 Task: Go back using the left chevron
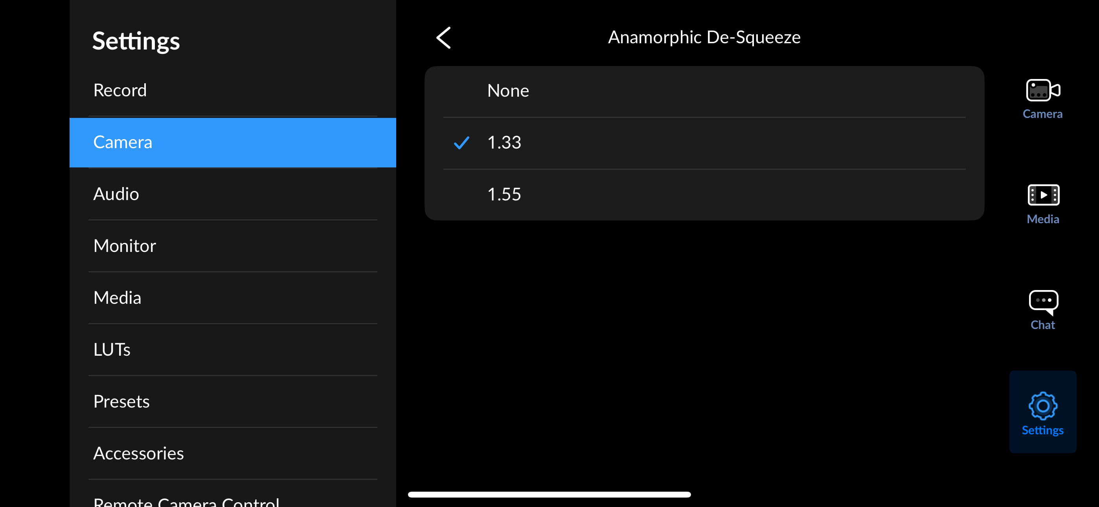pos(443,38)
